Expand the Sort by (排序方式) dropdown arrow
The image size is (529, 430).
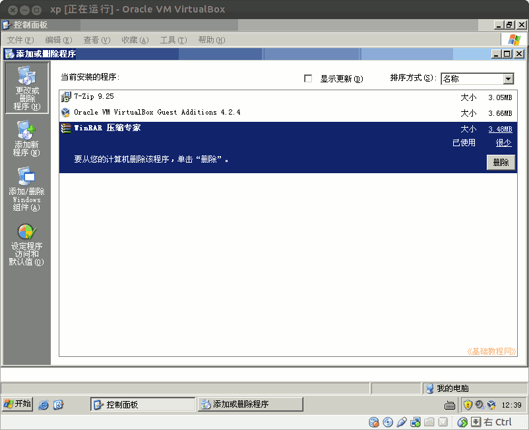pos(508,79)
